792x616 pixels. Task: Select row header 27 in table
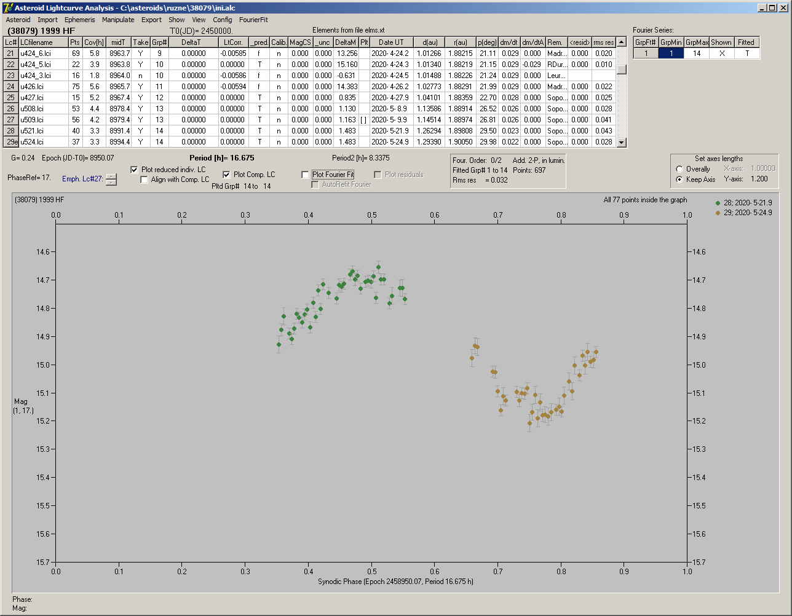[x=11, y=120]
